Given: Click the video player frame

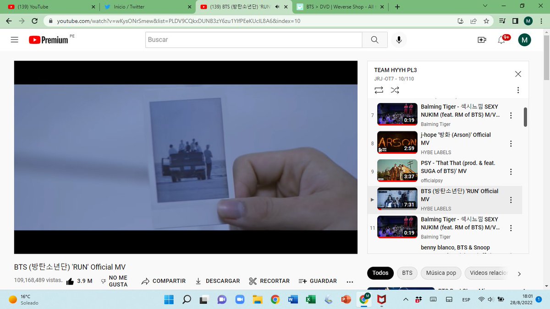Looking at the screenshot, I should pyautogui.click(x=186, y=157).
